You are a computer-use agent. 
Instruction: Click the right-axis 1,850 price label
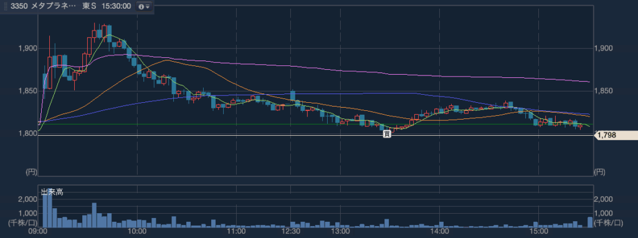(x=604, y=91)
